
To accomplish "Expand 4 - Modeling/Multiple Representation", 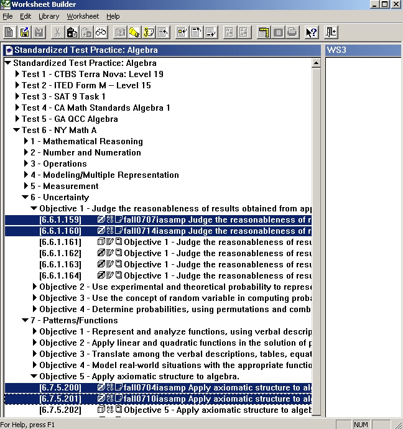I will [25, 175].
